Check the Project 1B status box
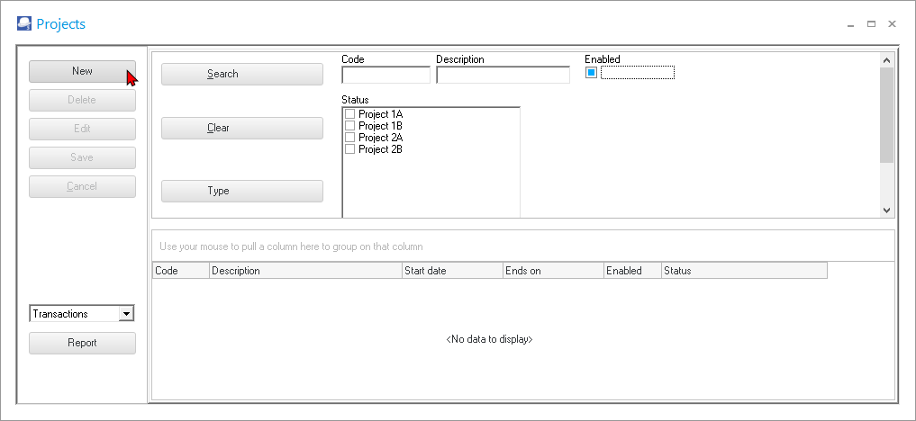The image size is (916, 421). [350, 126]
